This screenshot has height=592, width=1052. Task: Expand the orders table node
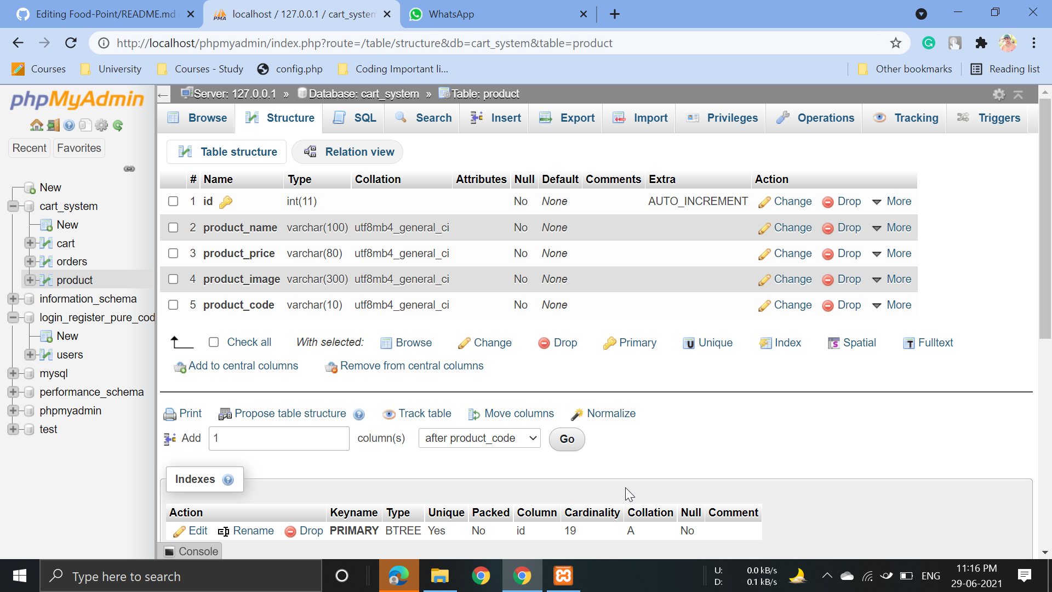(x=30, y=261)
